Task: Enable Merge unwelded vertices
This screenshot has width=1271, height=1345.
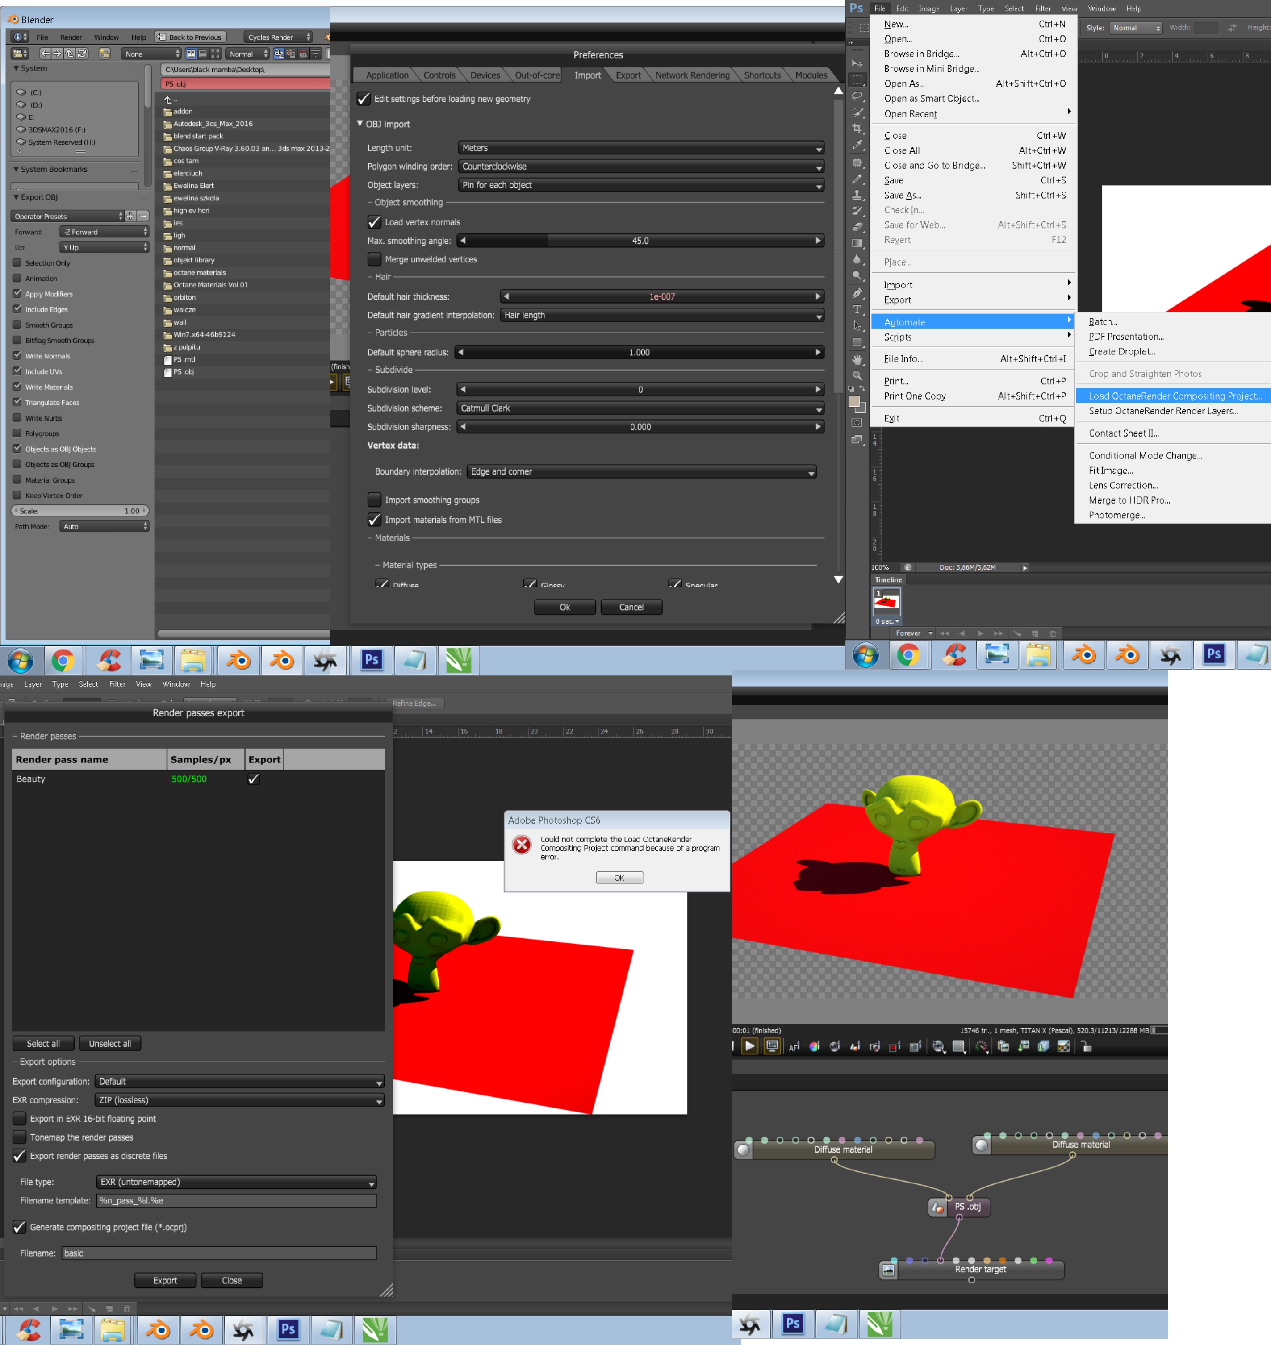Action: click(374, 259)
